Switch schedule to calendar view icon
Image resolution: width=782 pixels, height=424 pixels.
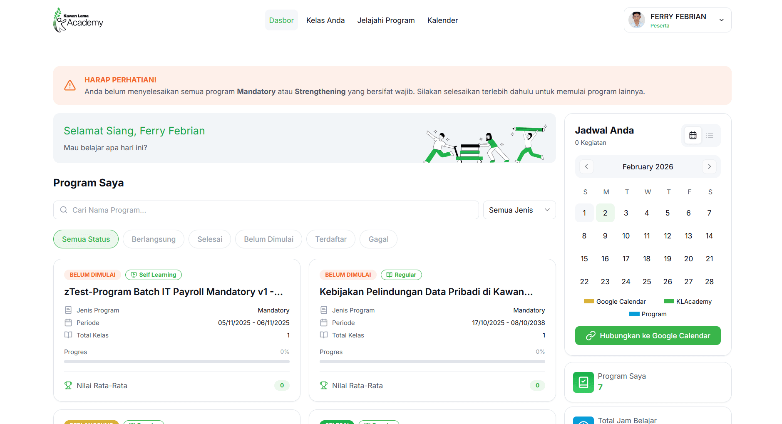click(693, 135)
